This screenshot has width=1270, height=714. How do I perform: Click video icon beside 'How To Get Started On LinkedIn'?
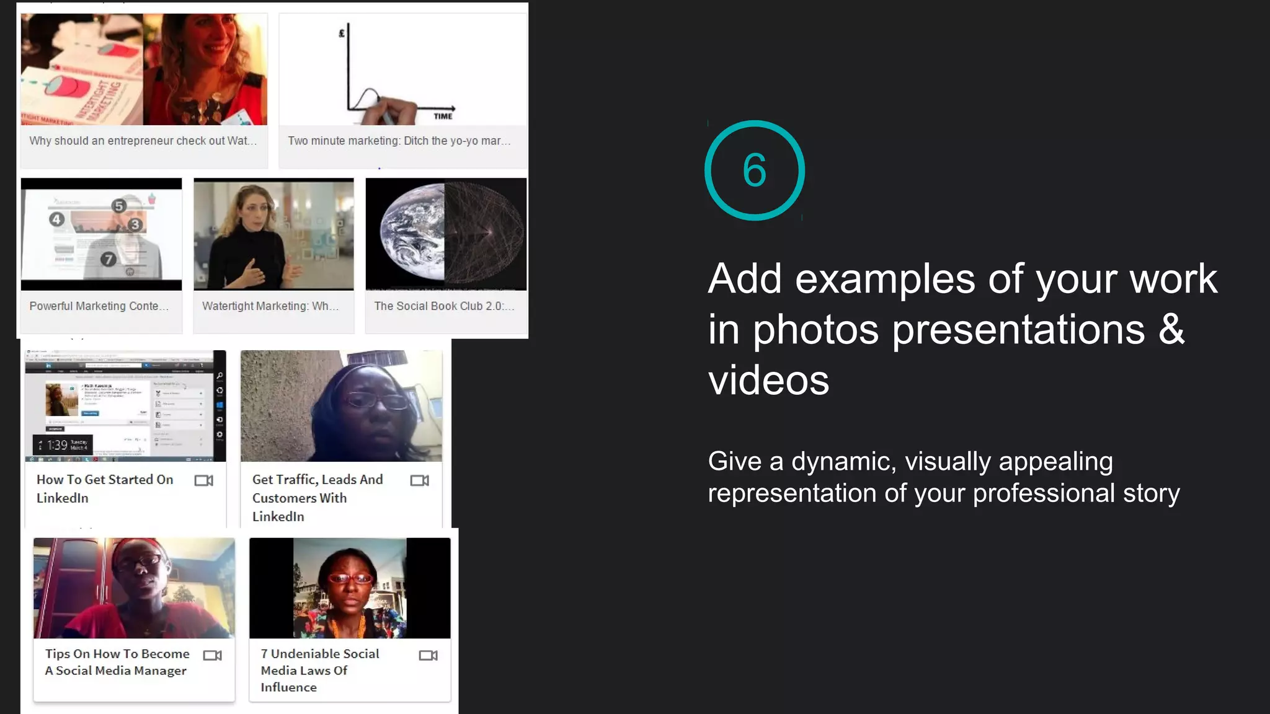(x=204, y=480)
